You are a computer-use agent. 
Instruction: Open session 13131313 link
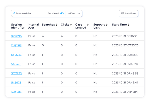16,92
